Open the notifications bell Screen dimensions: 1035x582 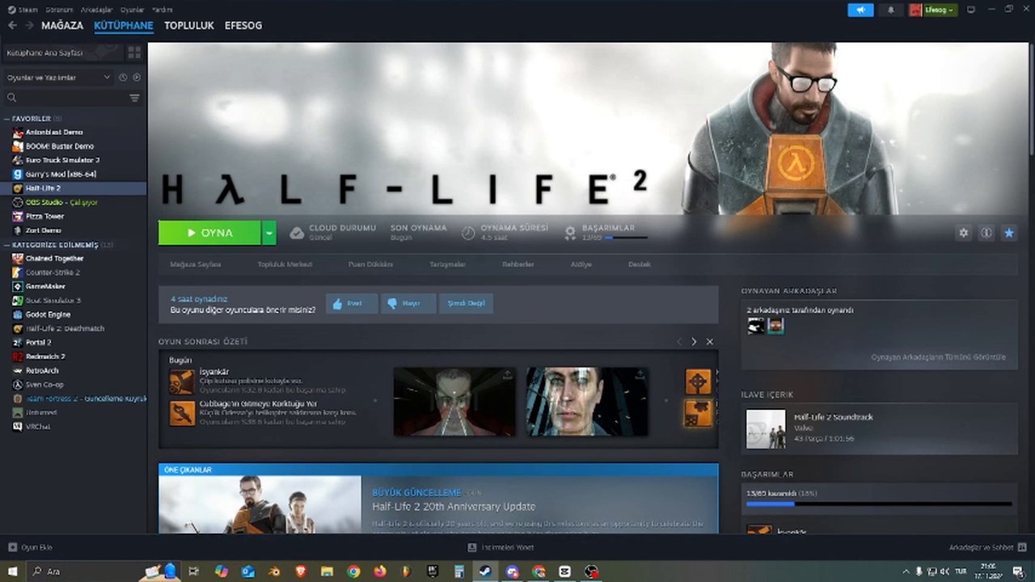tap(891, 10)
